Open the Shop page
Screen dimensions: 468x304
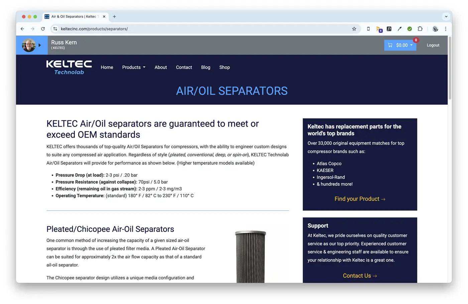tap(225, 67)
